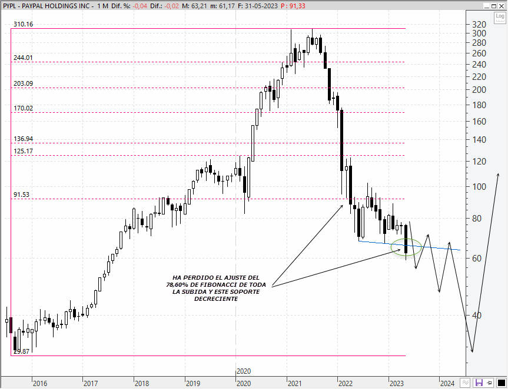Click the 60 price axis label
The width and height of the screenshot is (508, 389).
477,259
